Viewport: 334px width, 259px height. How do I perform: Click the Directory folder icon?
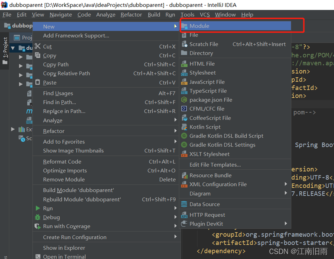(x=184, y=53)
